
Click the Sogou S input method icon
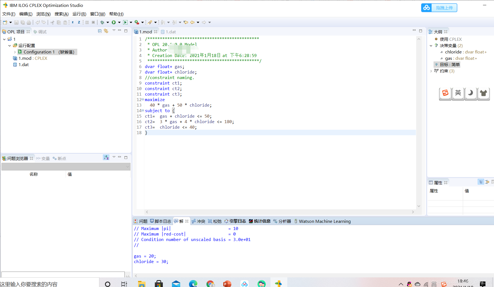[x=445, y=93]
